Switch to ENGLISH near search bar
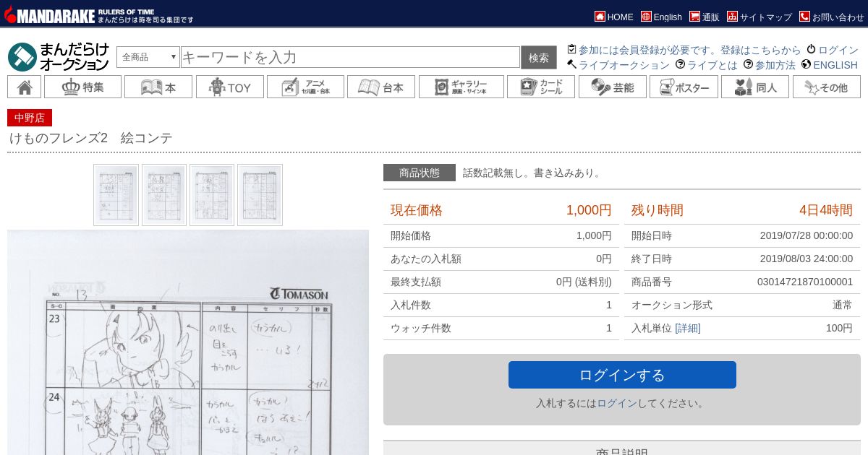The image size is (868, 455). pos(830,65)
